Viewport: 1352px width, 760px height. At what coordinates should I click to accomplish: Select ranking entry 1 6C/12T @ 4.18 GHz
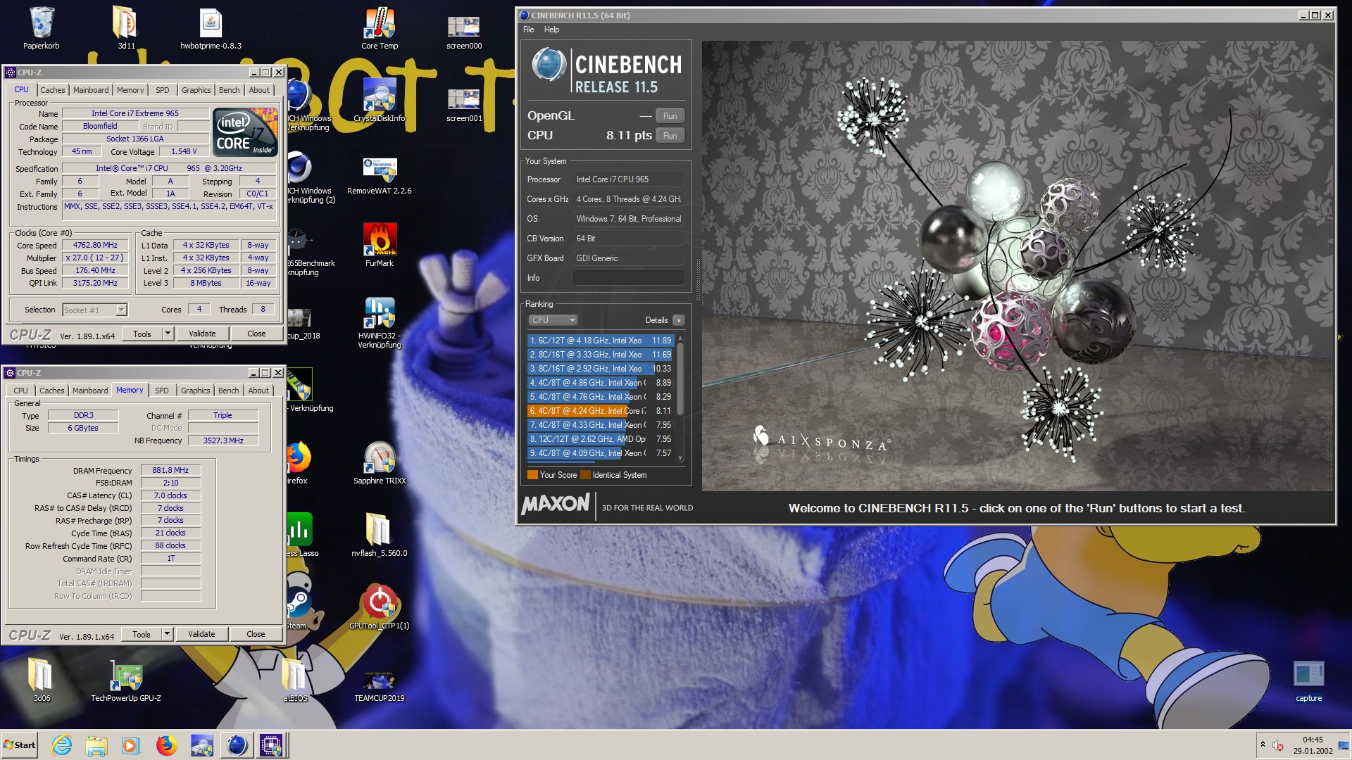[x=601, y=341]
